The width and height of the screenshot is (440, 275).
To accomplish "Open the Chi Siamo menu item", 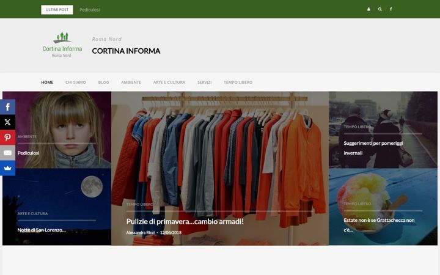I will tap(76, 82).
